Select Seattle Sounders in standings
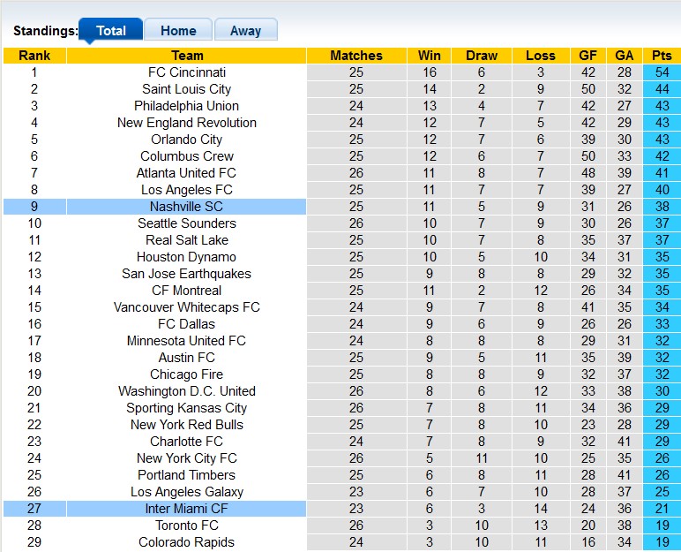 tap(187, 223)
